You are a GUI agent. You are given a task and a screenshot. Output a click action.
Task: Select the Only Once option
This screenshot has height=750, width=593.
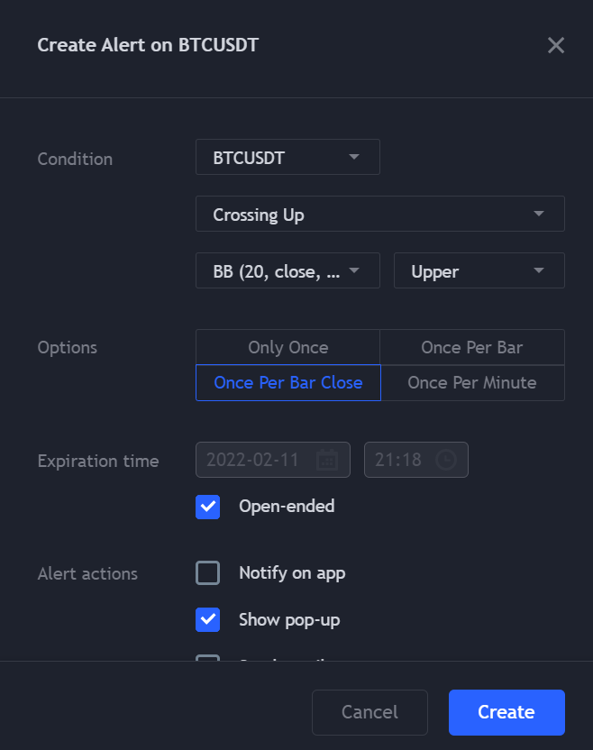click(x=287, y=347)
